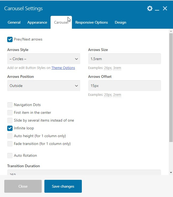The height and width of the screenshot is (197, 173).
Task: Open the Arrows Position dropdown
Action: [44, 86]
